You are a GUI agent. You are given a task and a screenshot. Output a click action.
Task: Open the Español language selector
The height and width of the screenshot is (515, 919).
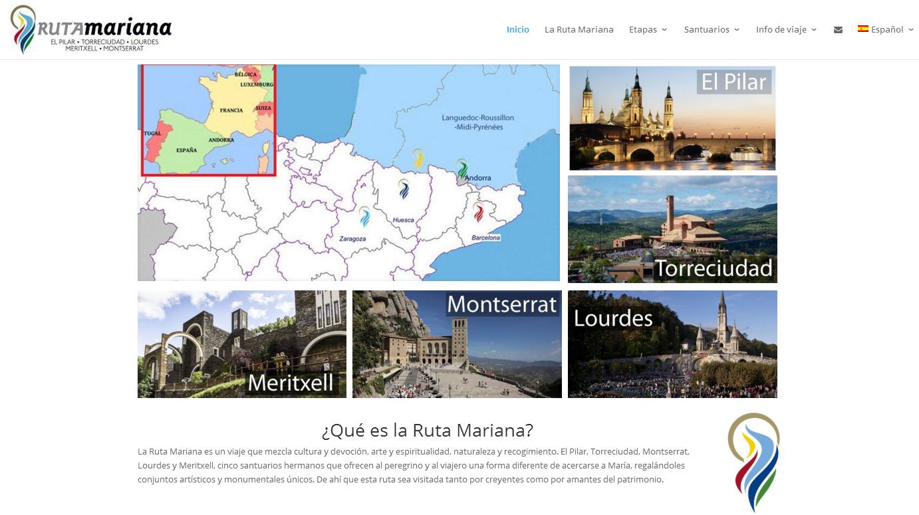[886, 30]
